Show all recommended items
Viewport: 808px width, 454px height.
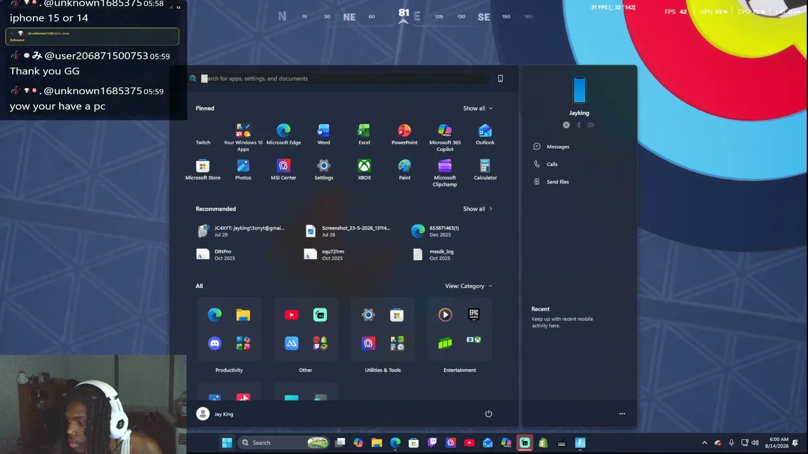click(478, 209)
